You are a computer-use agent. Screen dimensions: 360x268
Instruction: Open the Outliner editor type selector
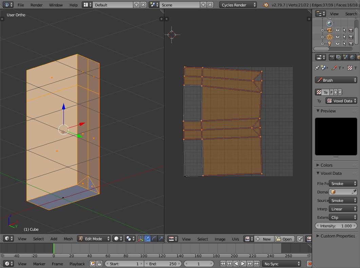coord(321,14)
